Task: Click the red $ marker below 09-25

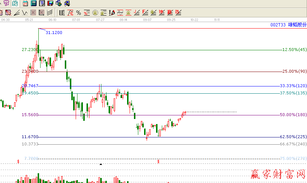Action: tap(158, 161)
